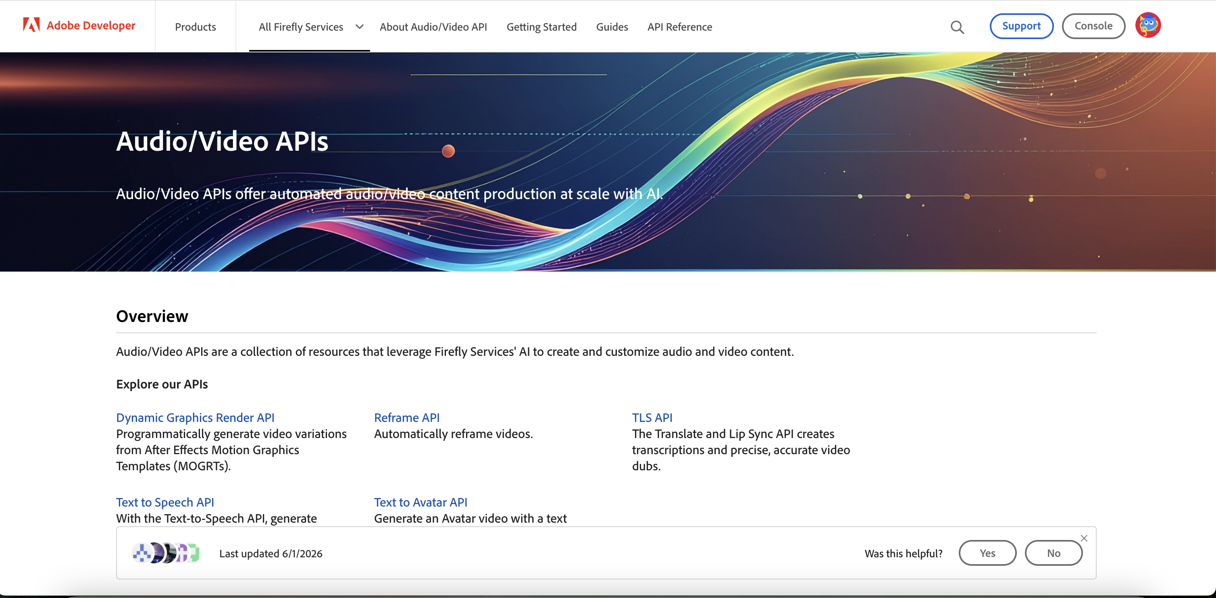
Task: Open the user profile avatar
Action: (x=1147, y=25)
